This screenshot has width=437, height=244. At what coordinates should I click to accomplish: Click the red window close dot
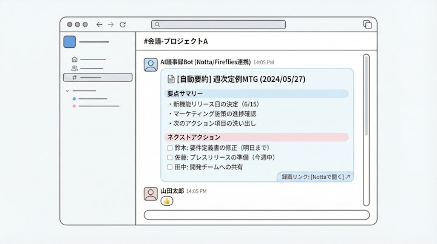[x=70, y=24]
